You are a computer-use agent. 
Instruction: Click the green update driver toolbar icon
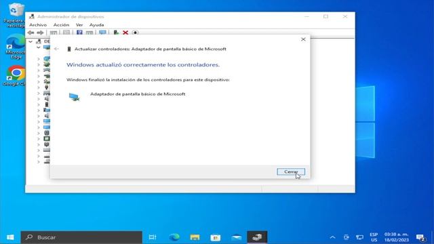116,33
